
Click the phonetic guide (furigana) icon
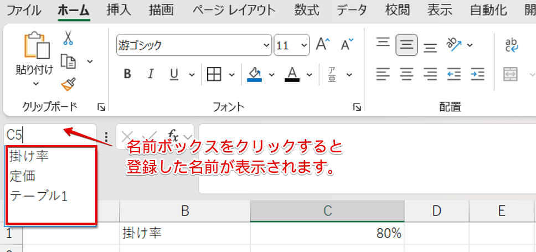[x=332, y=74]
